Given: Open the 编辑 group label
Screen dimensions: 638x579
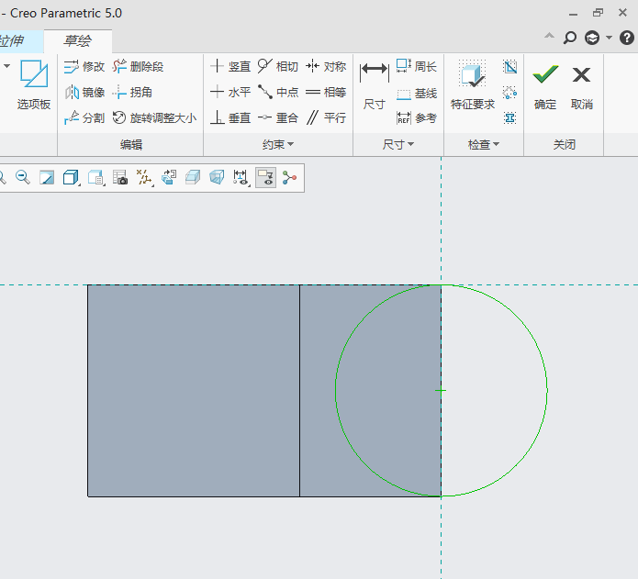Looking at the screenshot, I should [131, 145].
